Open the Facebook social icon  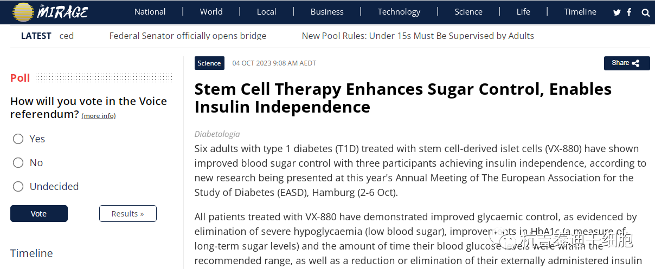click(629, 12)
